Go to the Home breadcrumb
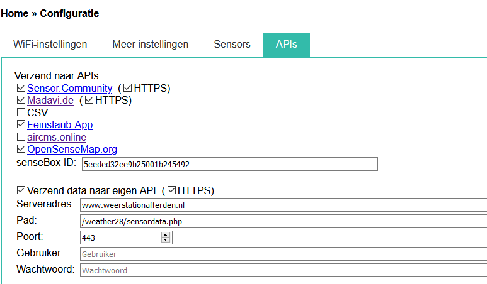The height and width of the screenshot is (284, 487). [14, 13]
